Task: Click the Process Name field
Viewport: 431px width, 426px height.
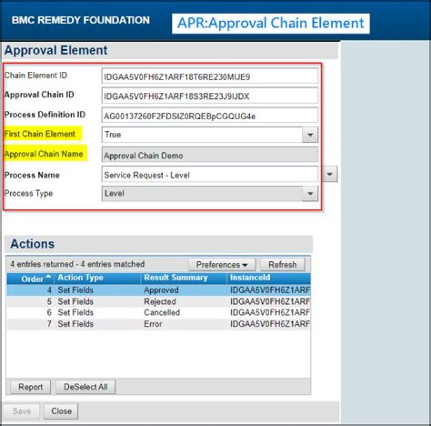Action: [x=210, y=174]
